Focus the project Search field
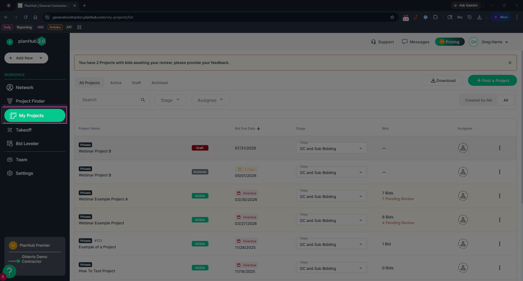Image resolution: width=523 pixels, height=281 pixels. 114,100
